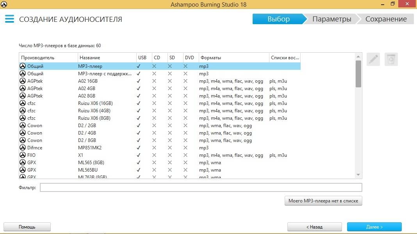417x234 pixels.
Task: Sort by the USB column header
Action: click(144, 58)
